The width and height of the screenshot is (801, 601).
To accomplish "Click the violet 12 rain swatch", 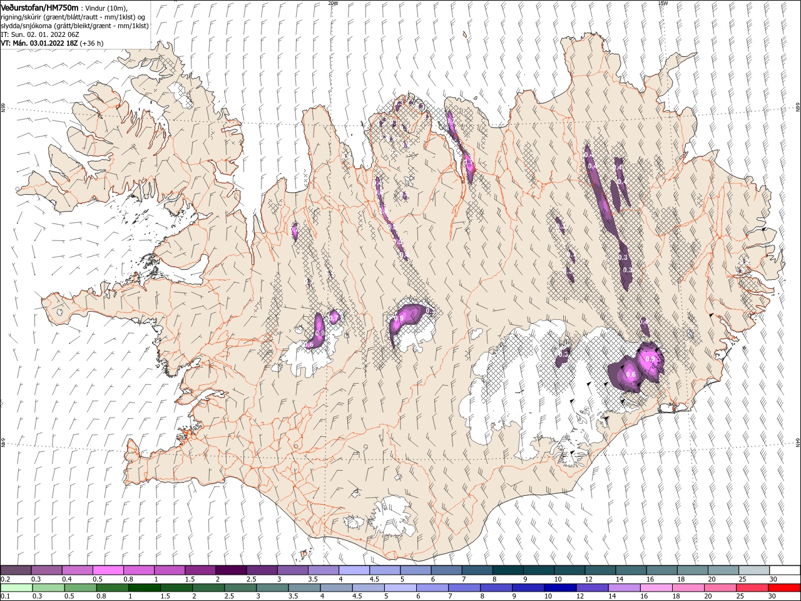I will click(x=592, y=588).
